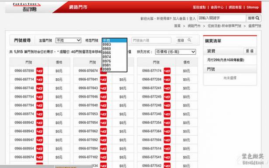Image resolution: width=269 pixels, height=168 pixels.
Task: Click 4G icon beside 0966-877241
Action: click(x=167, y=88)
